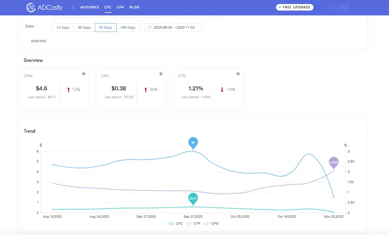
Task: Select the 30 Days date range
Action: (x=84, y=28)
